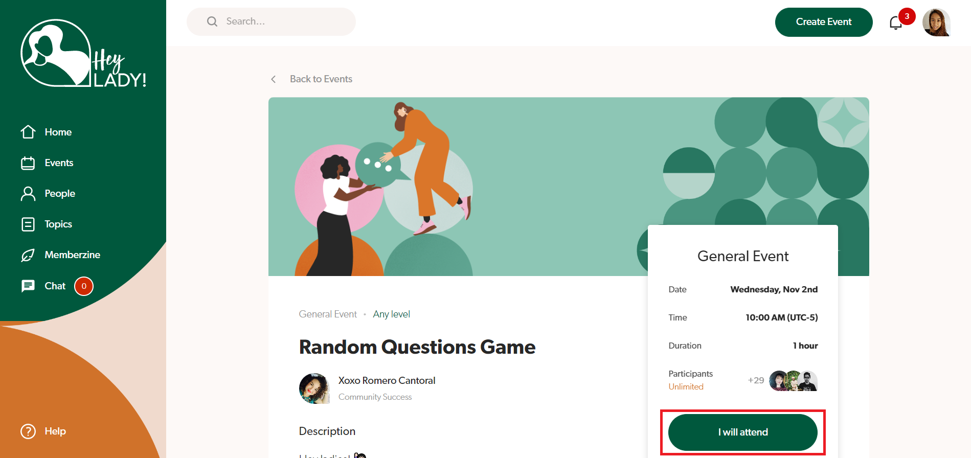The height and width of the screenshot is (458, 971).
Task: Click the Hey Lady! logo
Action: 83,54
